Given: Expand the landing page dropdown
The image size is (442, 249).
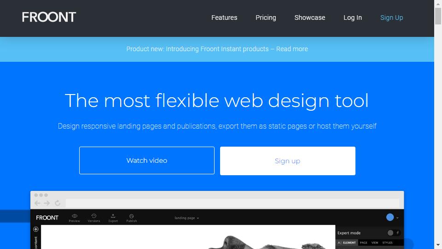Looking at the screenshot, I should tap(186, 218).
